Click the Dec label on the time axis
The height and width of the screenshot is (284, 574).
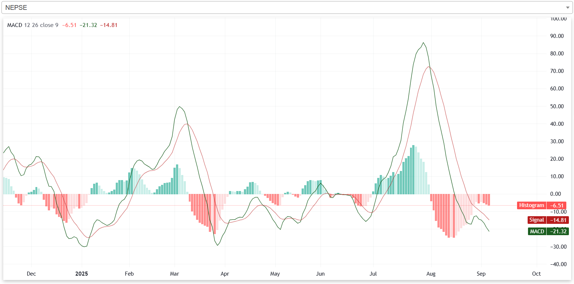31,274
